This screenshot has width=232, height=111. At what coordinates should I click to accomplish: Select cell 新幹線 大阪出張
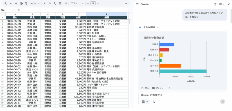(107, 27)
